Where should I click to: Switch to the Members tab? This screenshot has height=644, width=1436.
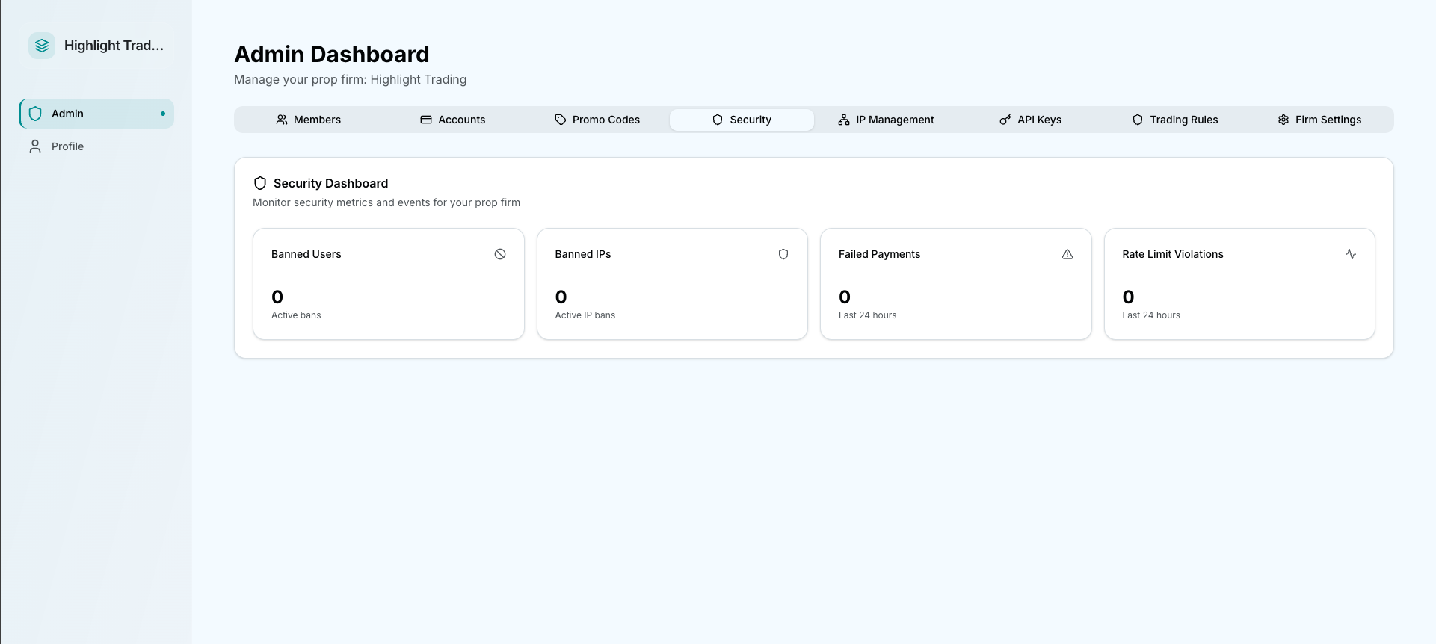(x=308, y=120)
